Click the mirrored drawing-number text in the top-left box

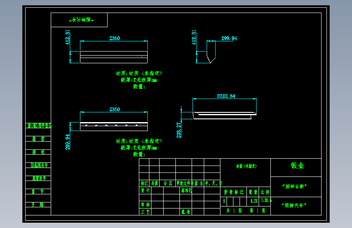coord(81,20)
